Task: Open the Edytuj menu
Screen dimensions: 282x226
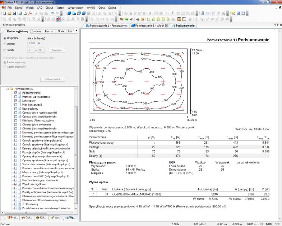Action: pos(19,8)
